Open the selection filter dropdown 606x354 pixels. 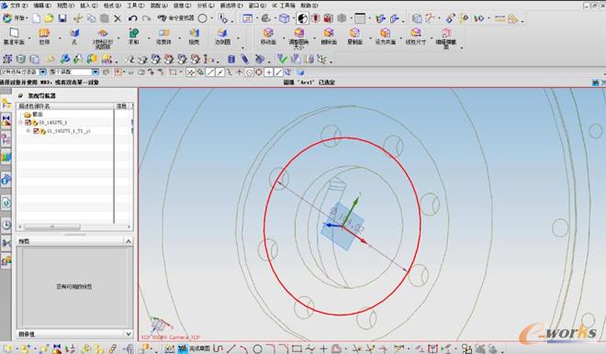(43, 72)
